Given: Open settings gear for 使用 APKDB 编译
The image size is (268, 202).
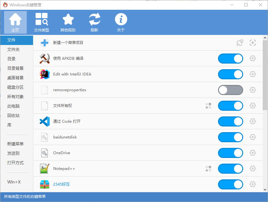Looking at the screenshot, I should 253,59.
